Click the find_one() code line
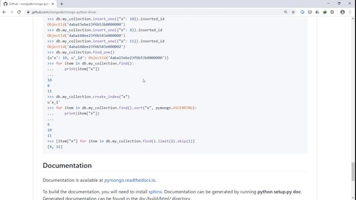 point(81,52)
